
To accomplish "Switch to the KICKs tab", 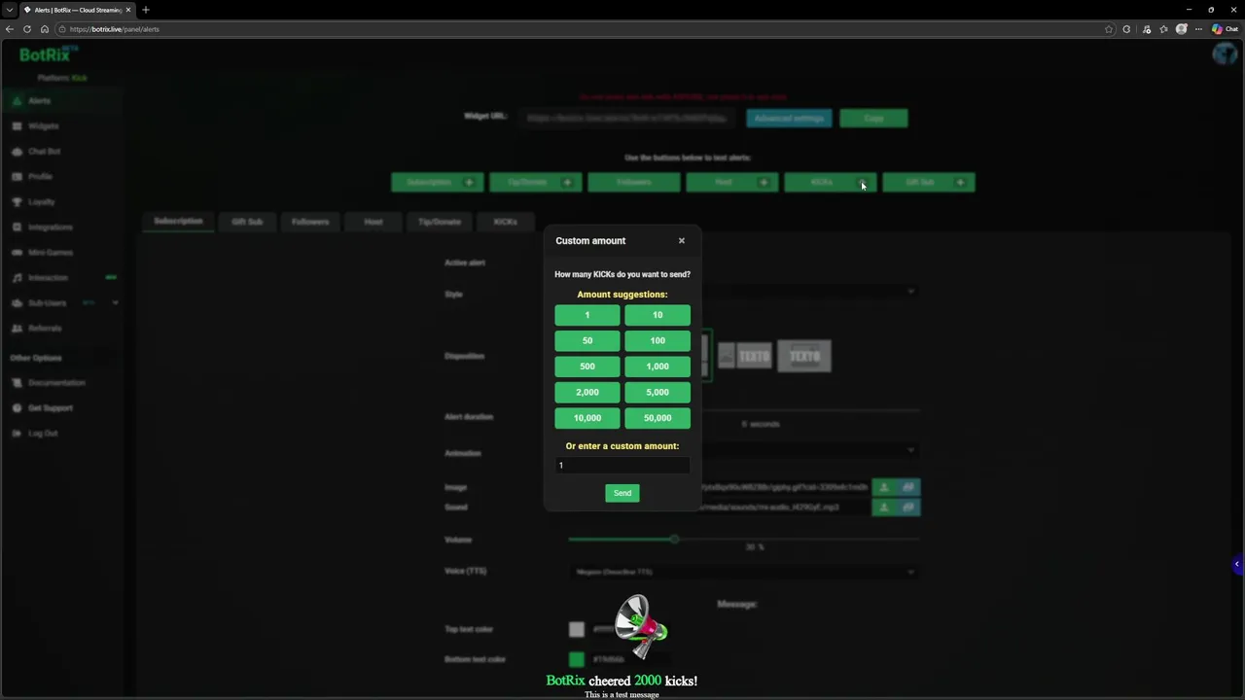I will tap(505, 222).
